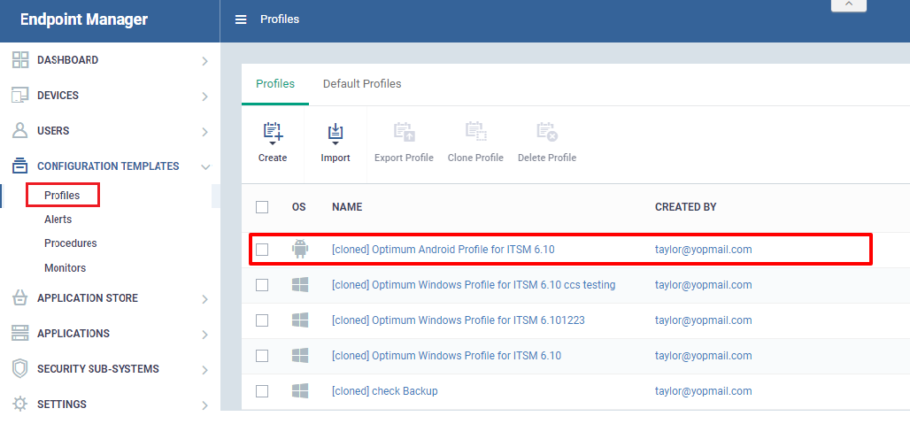The image size is (910, 424).
Task: Click the Create profile icon
Action: [x=273, y=133]
